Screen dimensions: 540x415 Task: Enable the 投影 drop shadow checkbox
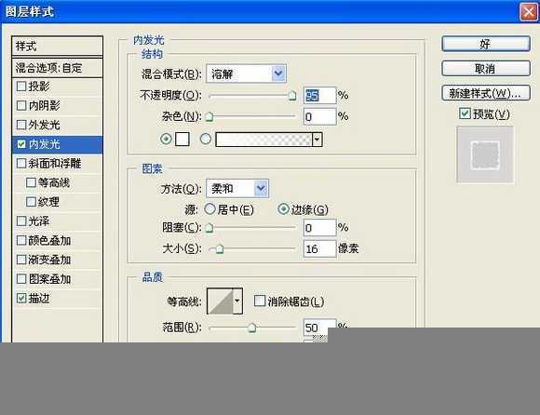21,86
